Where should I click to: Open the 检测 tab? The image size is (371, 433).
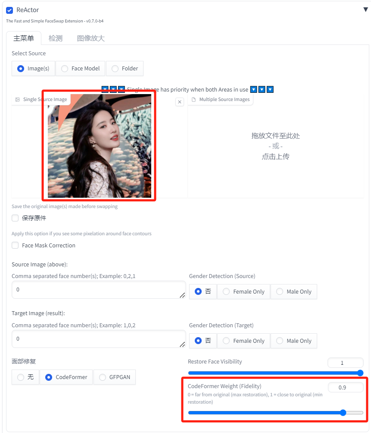(56, 38)
